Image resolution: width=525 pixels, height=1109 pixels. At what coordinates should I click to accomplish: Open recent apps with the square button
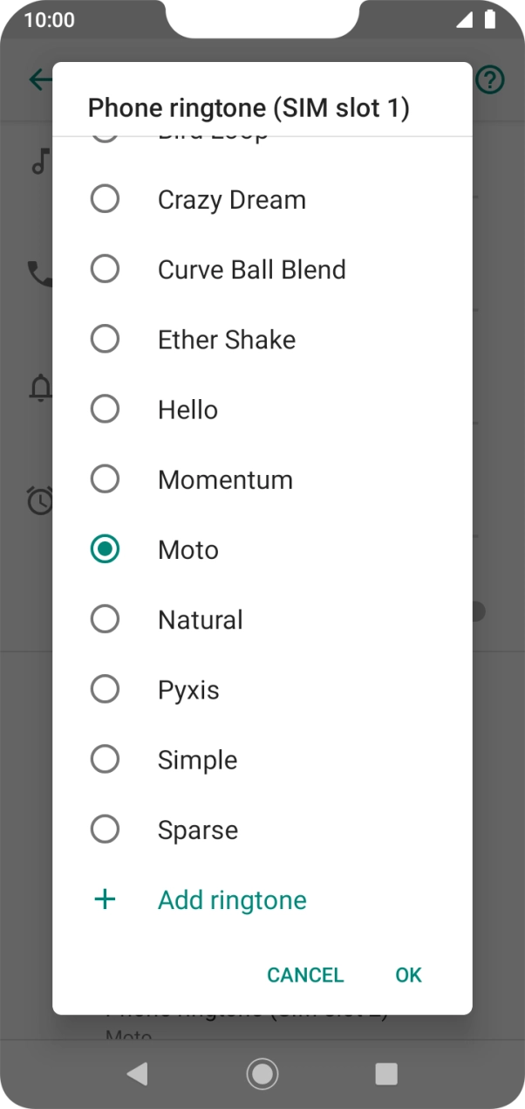pos(385,1073)
